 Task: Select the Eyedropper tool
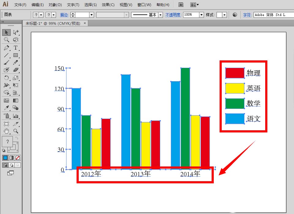tap(6, 108)
